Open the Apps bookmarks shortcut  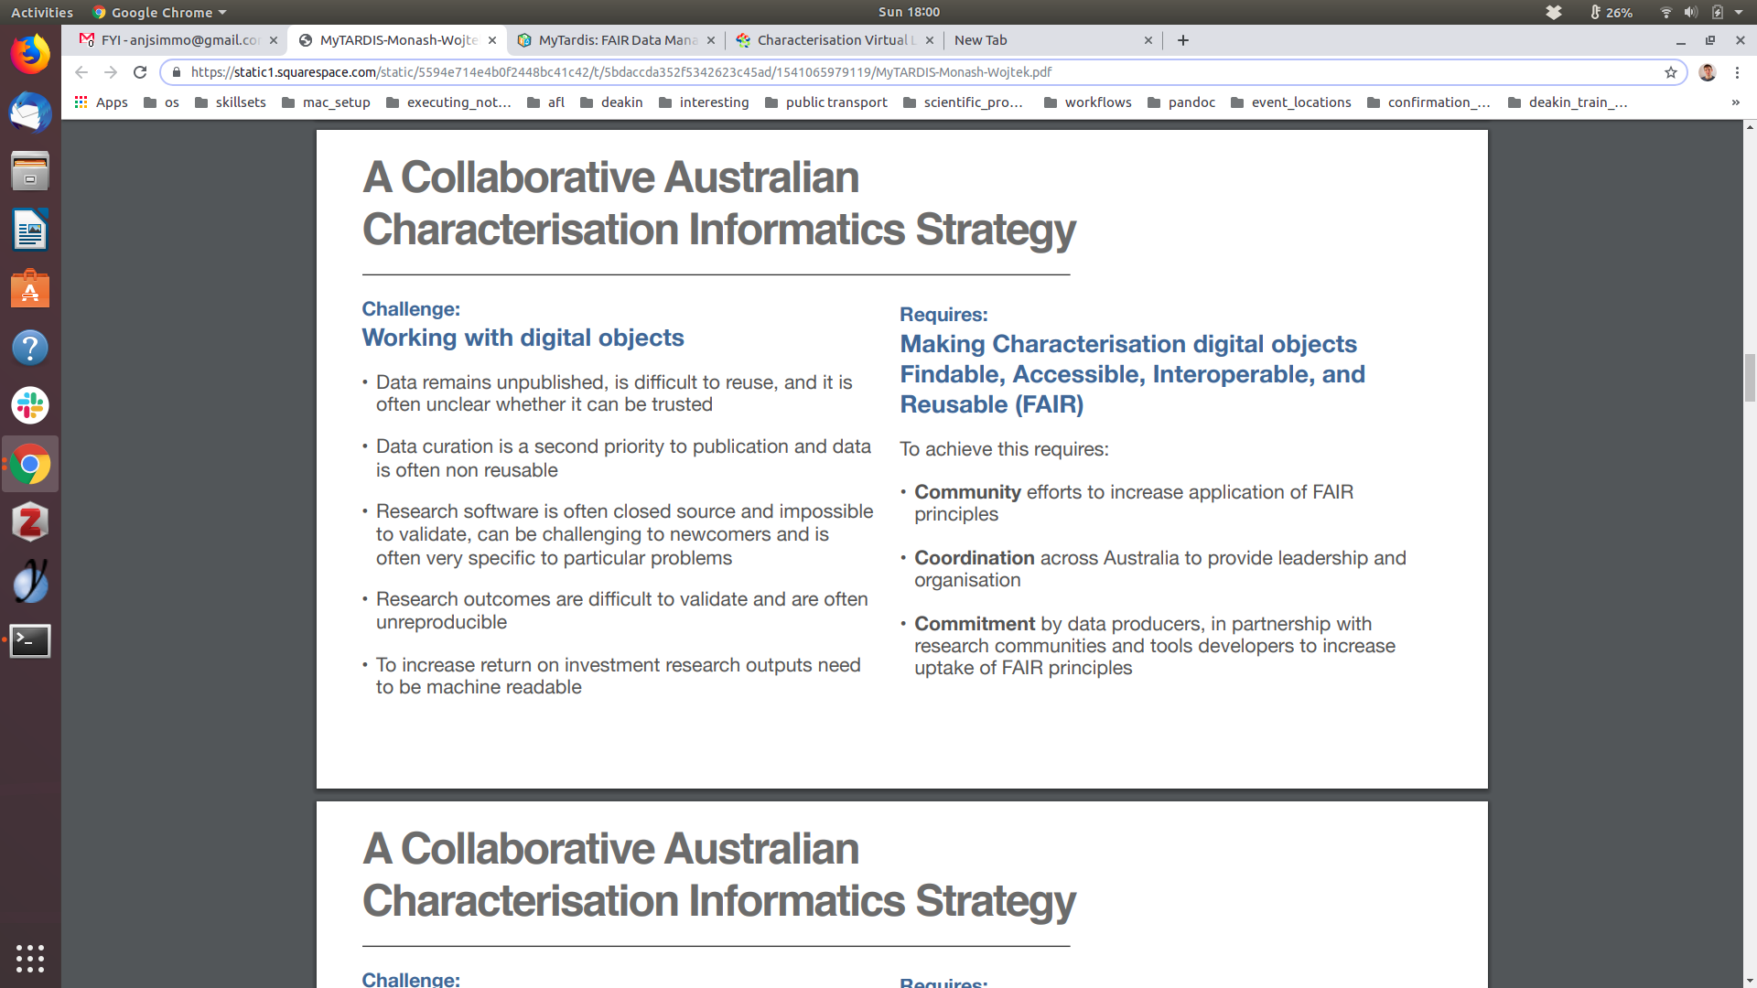point(101,102)
